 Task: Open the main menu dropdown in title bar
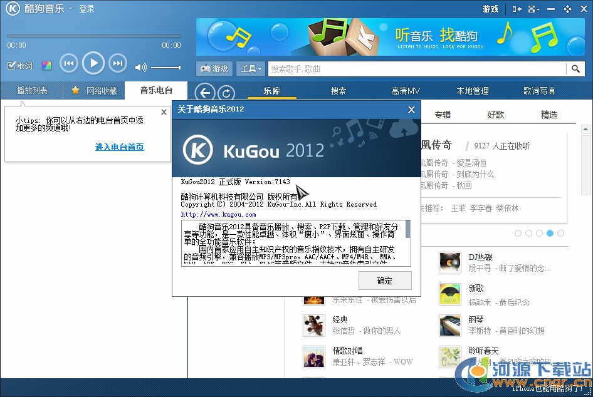(533, 9)
